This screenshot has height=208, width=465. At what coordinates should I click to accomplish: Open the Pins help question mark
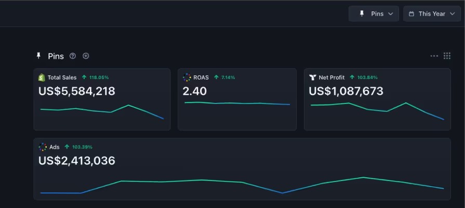pos(73,56)
